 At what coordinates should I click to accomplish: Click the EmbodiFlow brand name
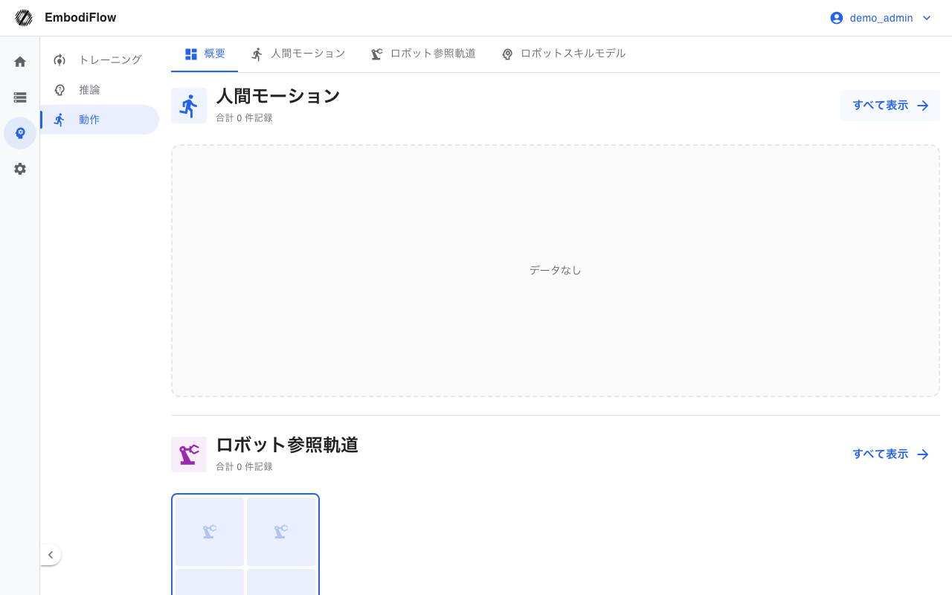(80, 18)
